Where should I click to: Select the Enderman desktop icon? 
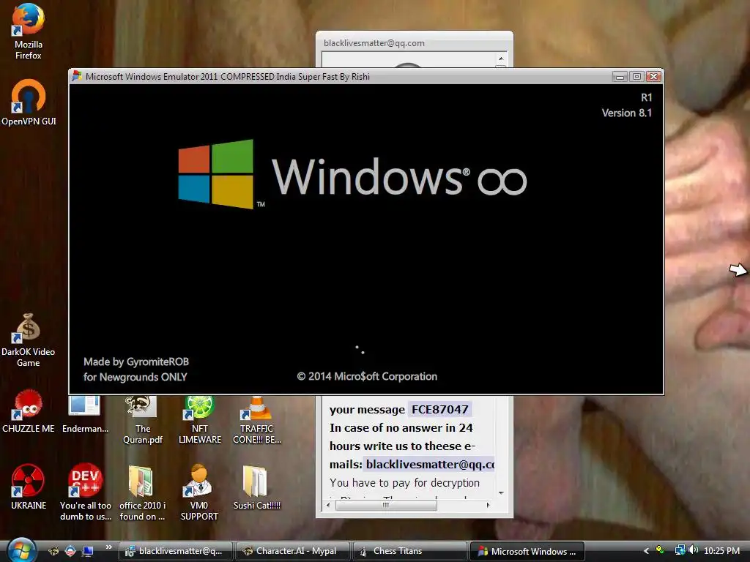pos(85,414)
